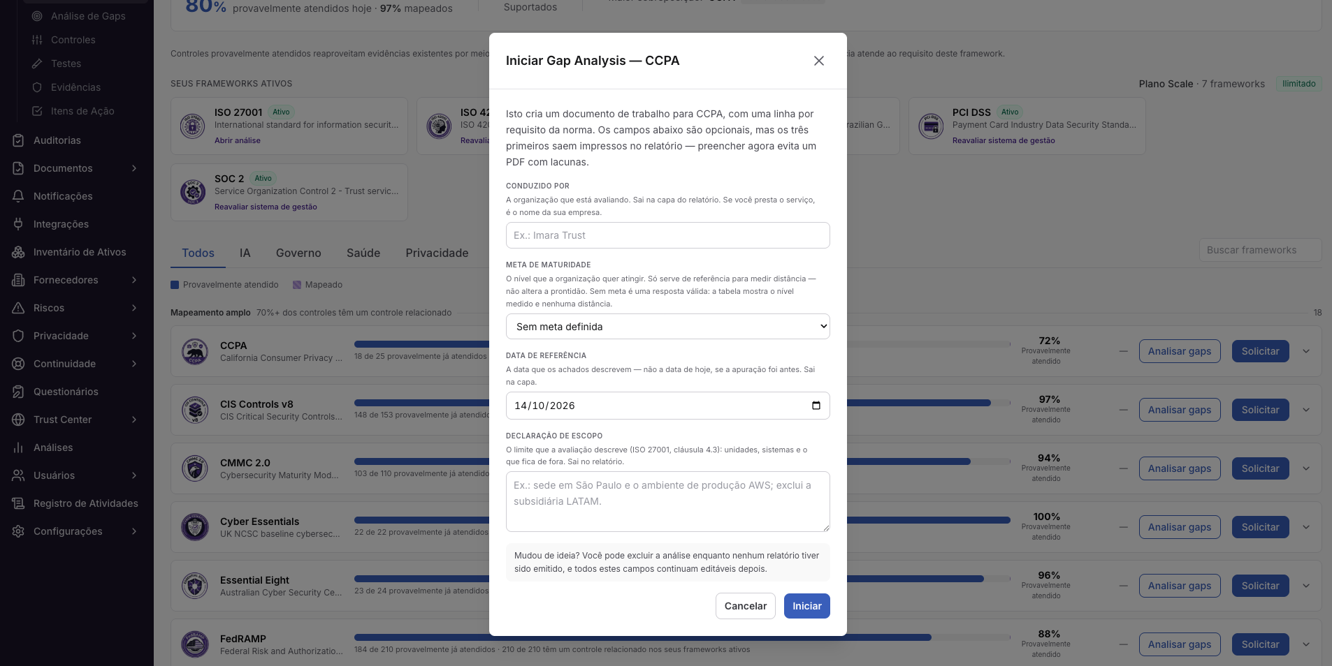Click the PCI DSS framework badge

tap(931, 126)
